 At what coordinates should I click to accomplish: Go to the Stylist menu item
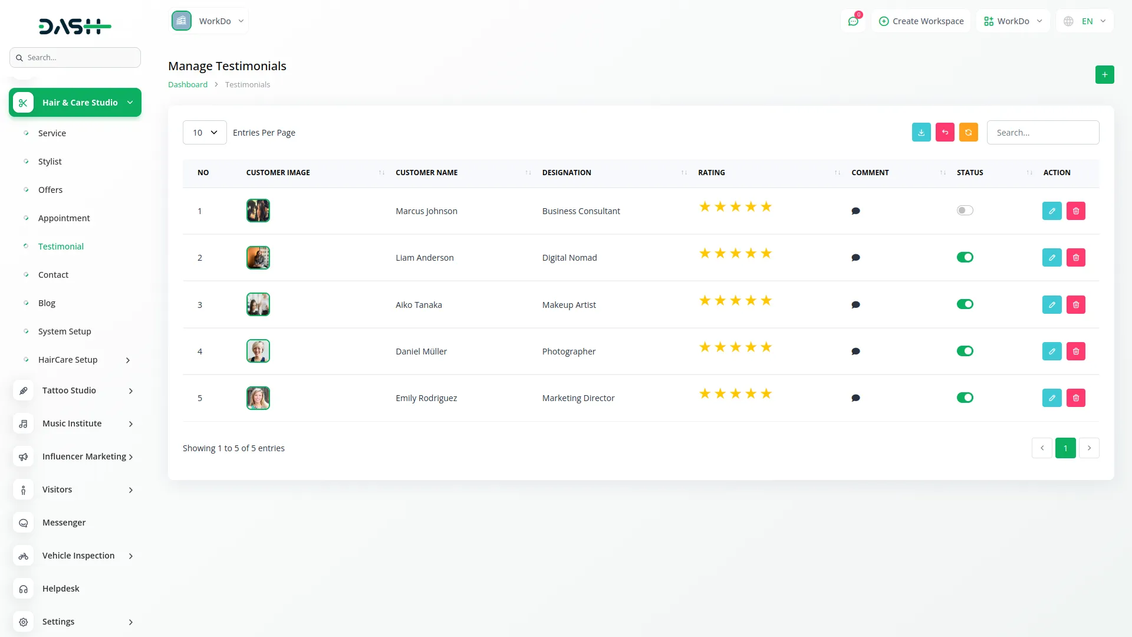pyautogui.click(x=50, y=162)
